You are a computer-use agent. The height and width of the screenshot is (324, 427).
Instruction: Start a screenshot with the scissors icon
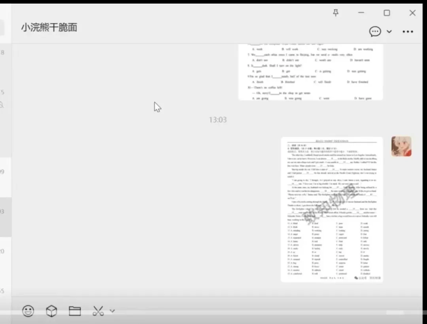[98, 311]
